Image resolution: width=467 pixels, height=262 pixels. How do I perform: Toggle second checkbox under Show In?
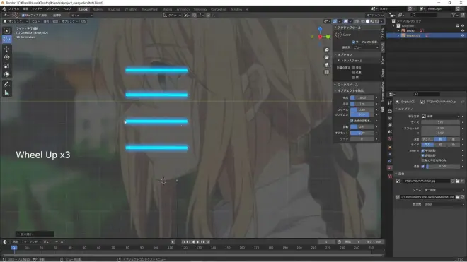tap(422, 155)
